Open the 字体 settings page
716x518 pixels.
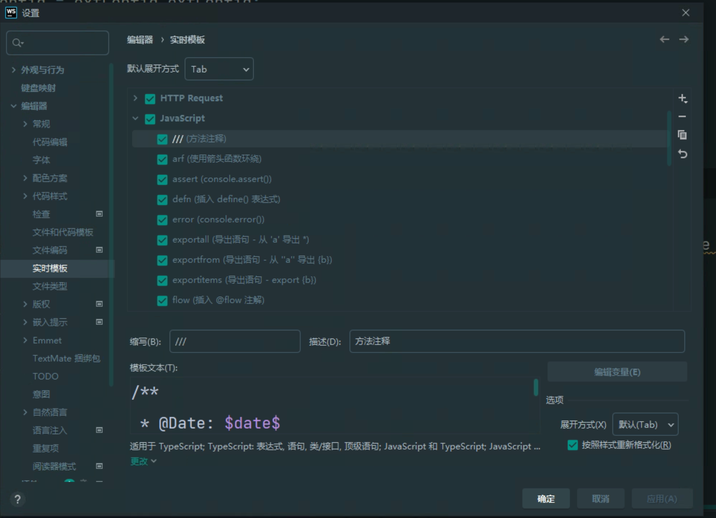click(41, 160)
